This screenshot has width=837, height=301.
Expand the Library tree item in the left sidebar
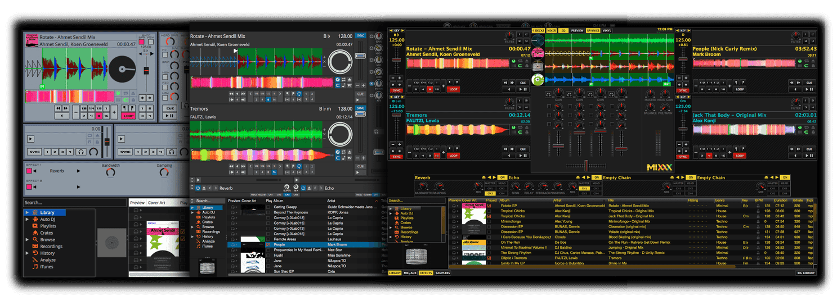click(x=26, y=213)
